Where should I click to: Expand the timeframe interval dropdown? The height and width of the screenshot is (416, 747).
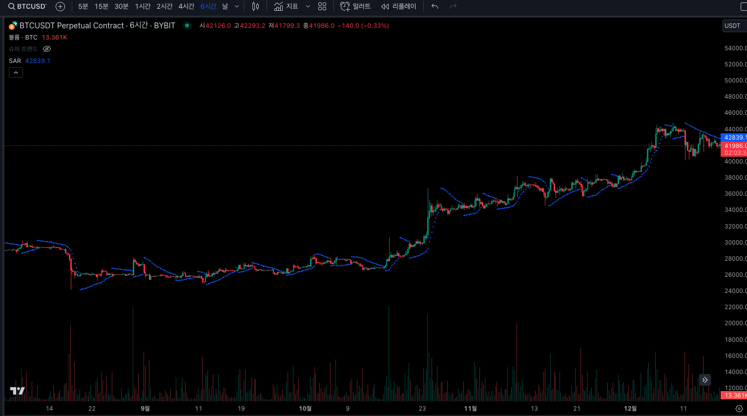click(237, 6)
